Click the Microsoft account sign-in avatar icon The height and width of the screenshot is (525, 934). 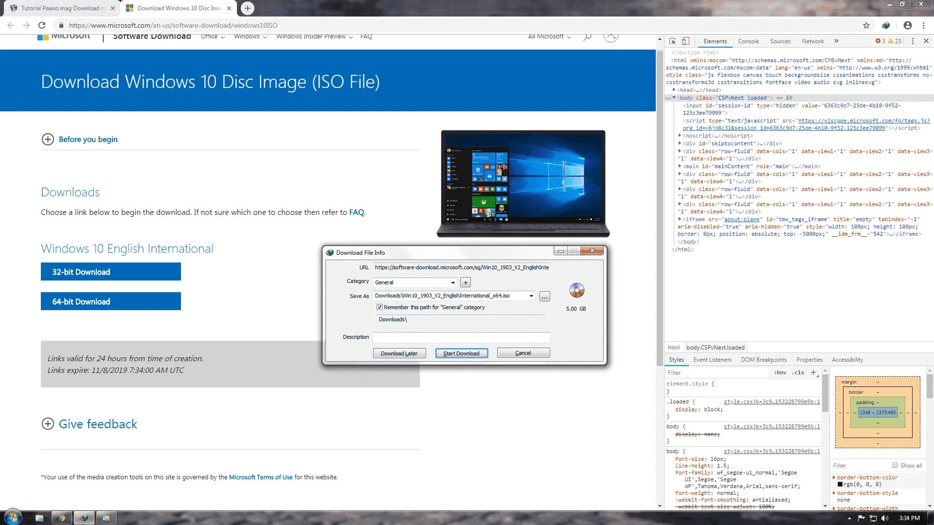611,37
